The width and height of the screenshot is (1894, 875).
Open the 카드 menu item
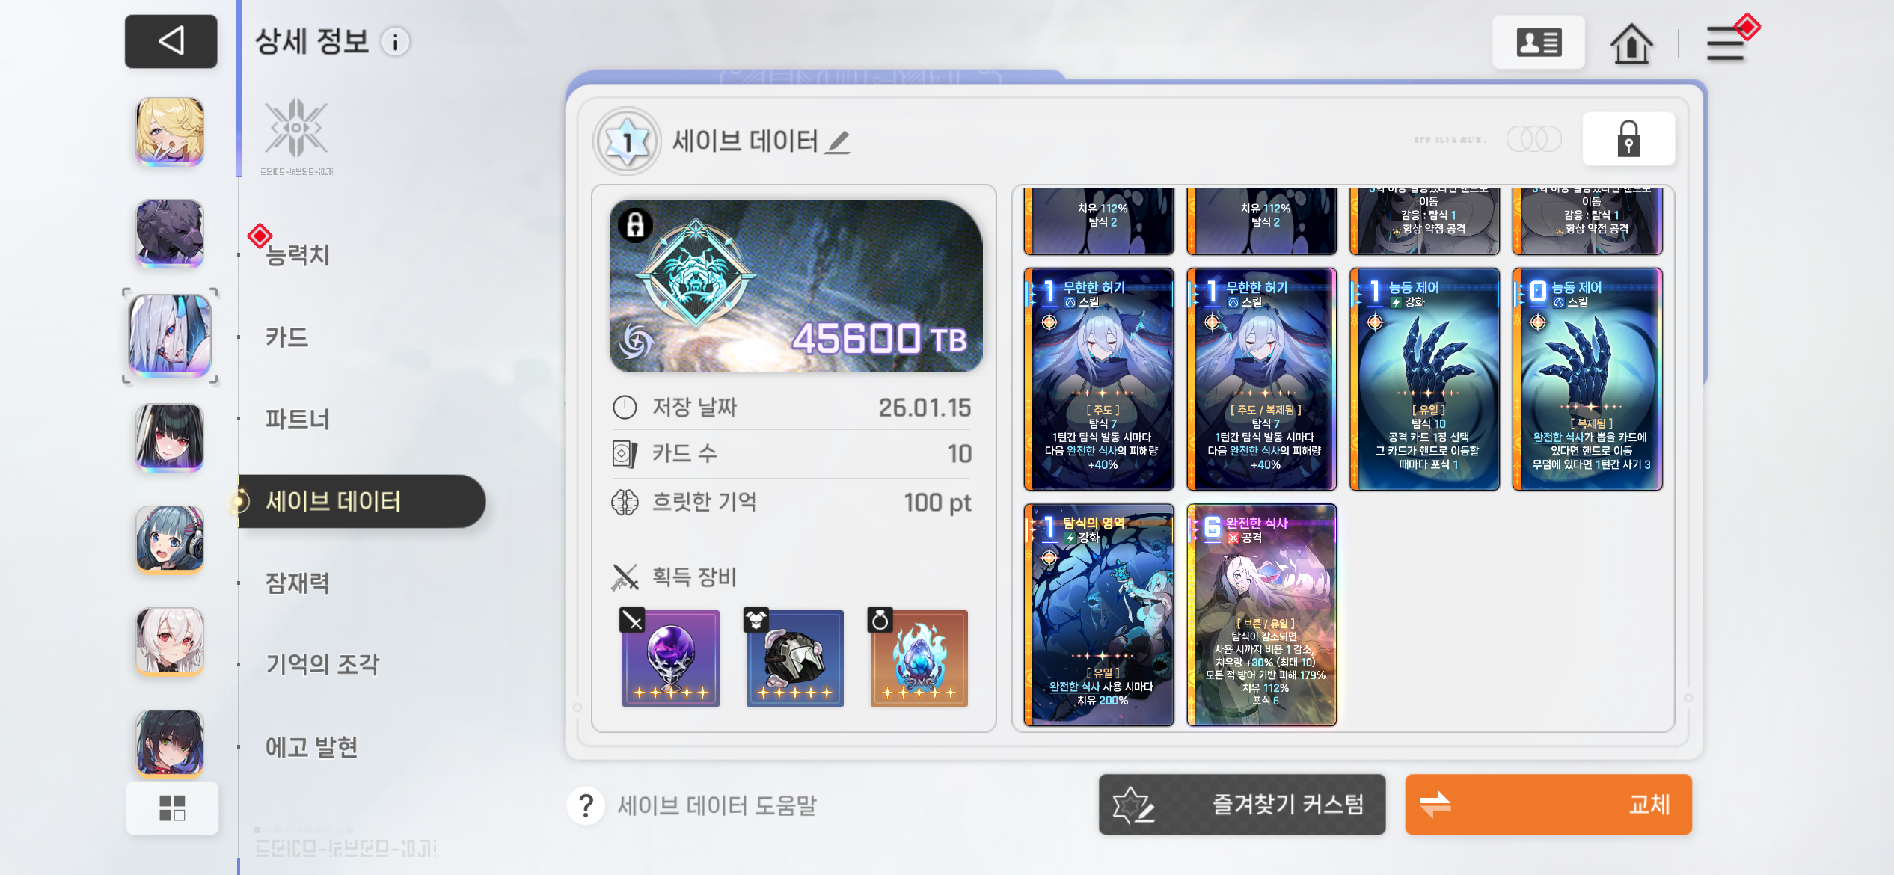(287, 337)
